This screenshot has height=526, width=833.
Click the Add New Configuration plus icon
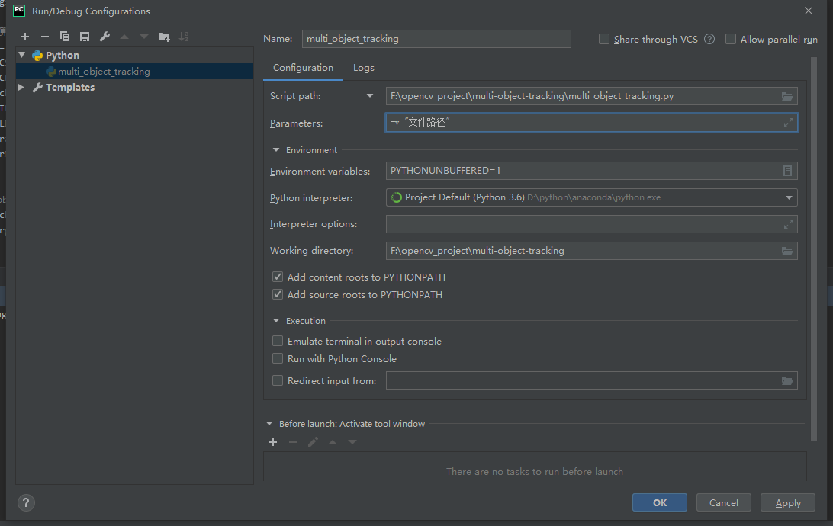point(25,37)
